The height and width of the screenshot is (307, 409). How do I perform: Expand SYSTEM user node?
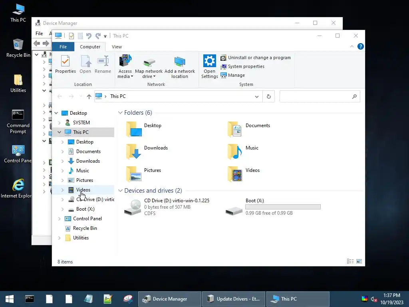point(60,123)
